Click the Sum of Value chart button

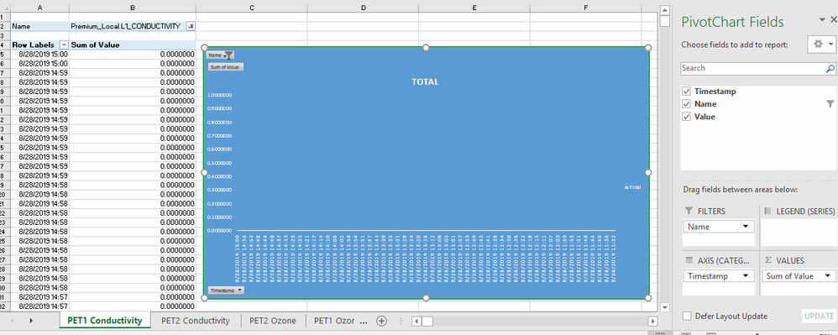click(226, 67)
